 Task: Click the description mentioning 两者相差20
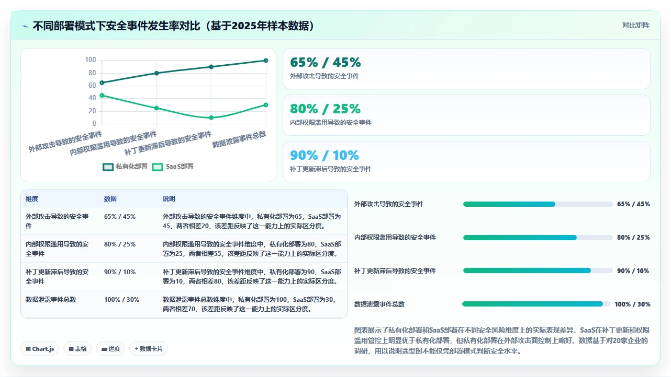[252, 221]
